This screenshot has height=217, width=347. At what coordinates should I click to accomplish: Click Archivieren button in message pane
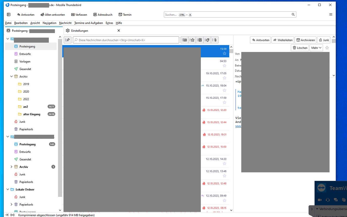pos(305,40)
